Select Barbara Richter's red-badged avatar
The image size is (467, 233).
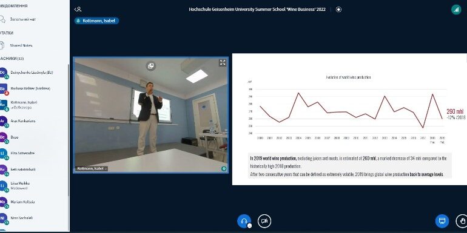pos(3,88)
